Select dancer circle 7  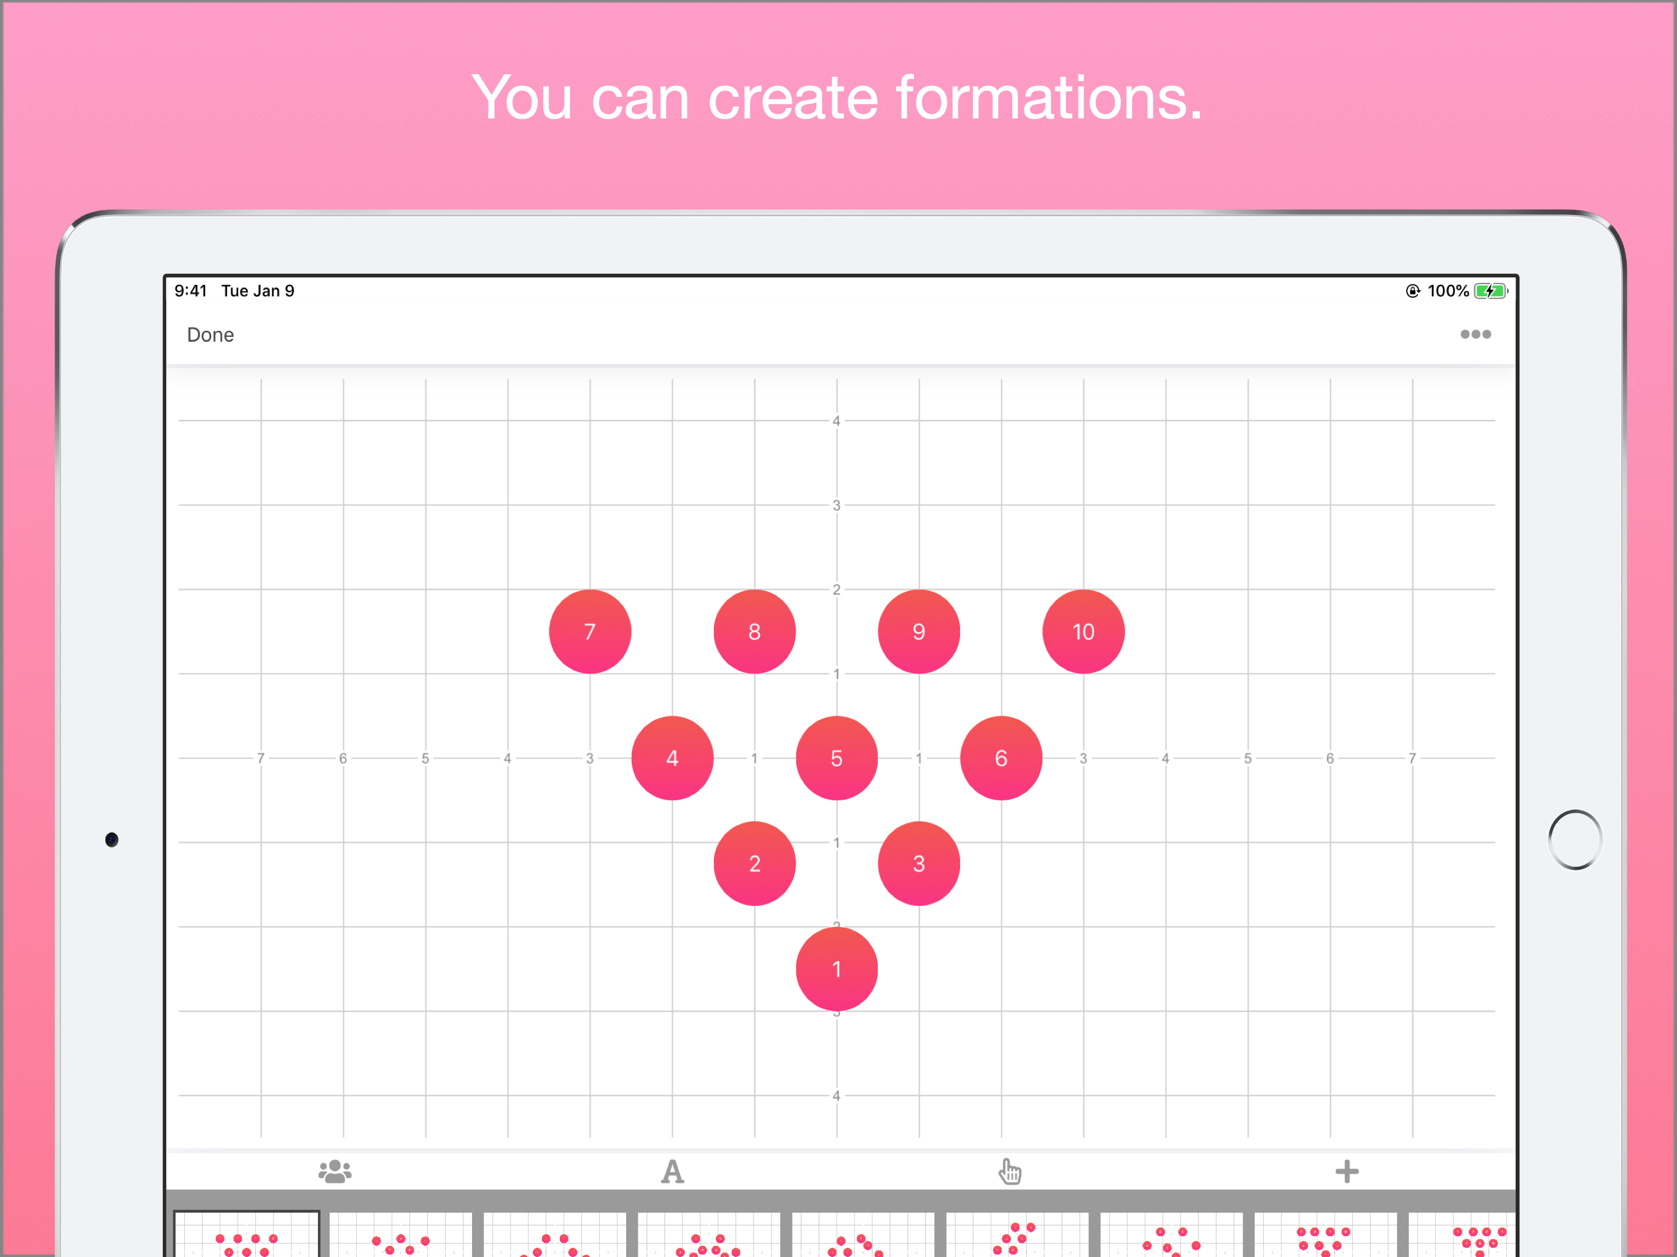(590, 632)
